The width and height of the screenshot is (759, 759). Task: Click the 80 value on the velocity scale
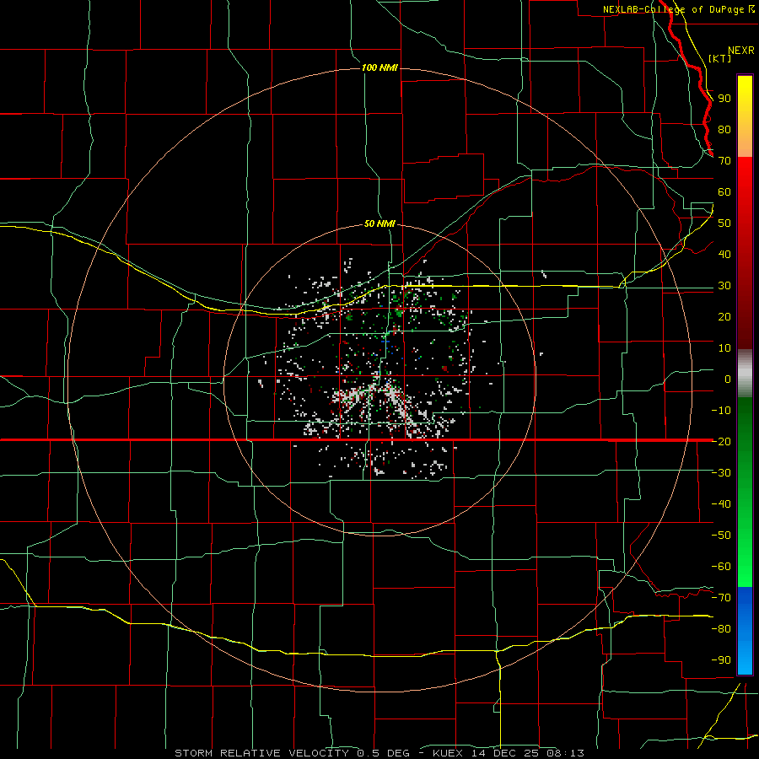pos(724,130)
